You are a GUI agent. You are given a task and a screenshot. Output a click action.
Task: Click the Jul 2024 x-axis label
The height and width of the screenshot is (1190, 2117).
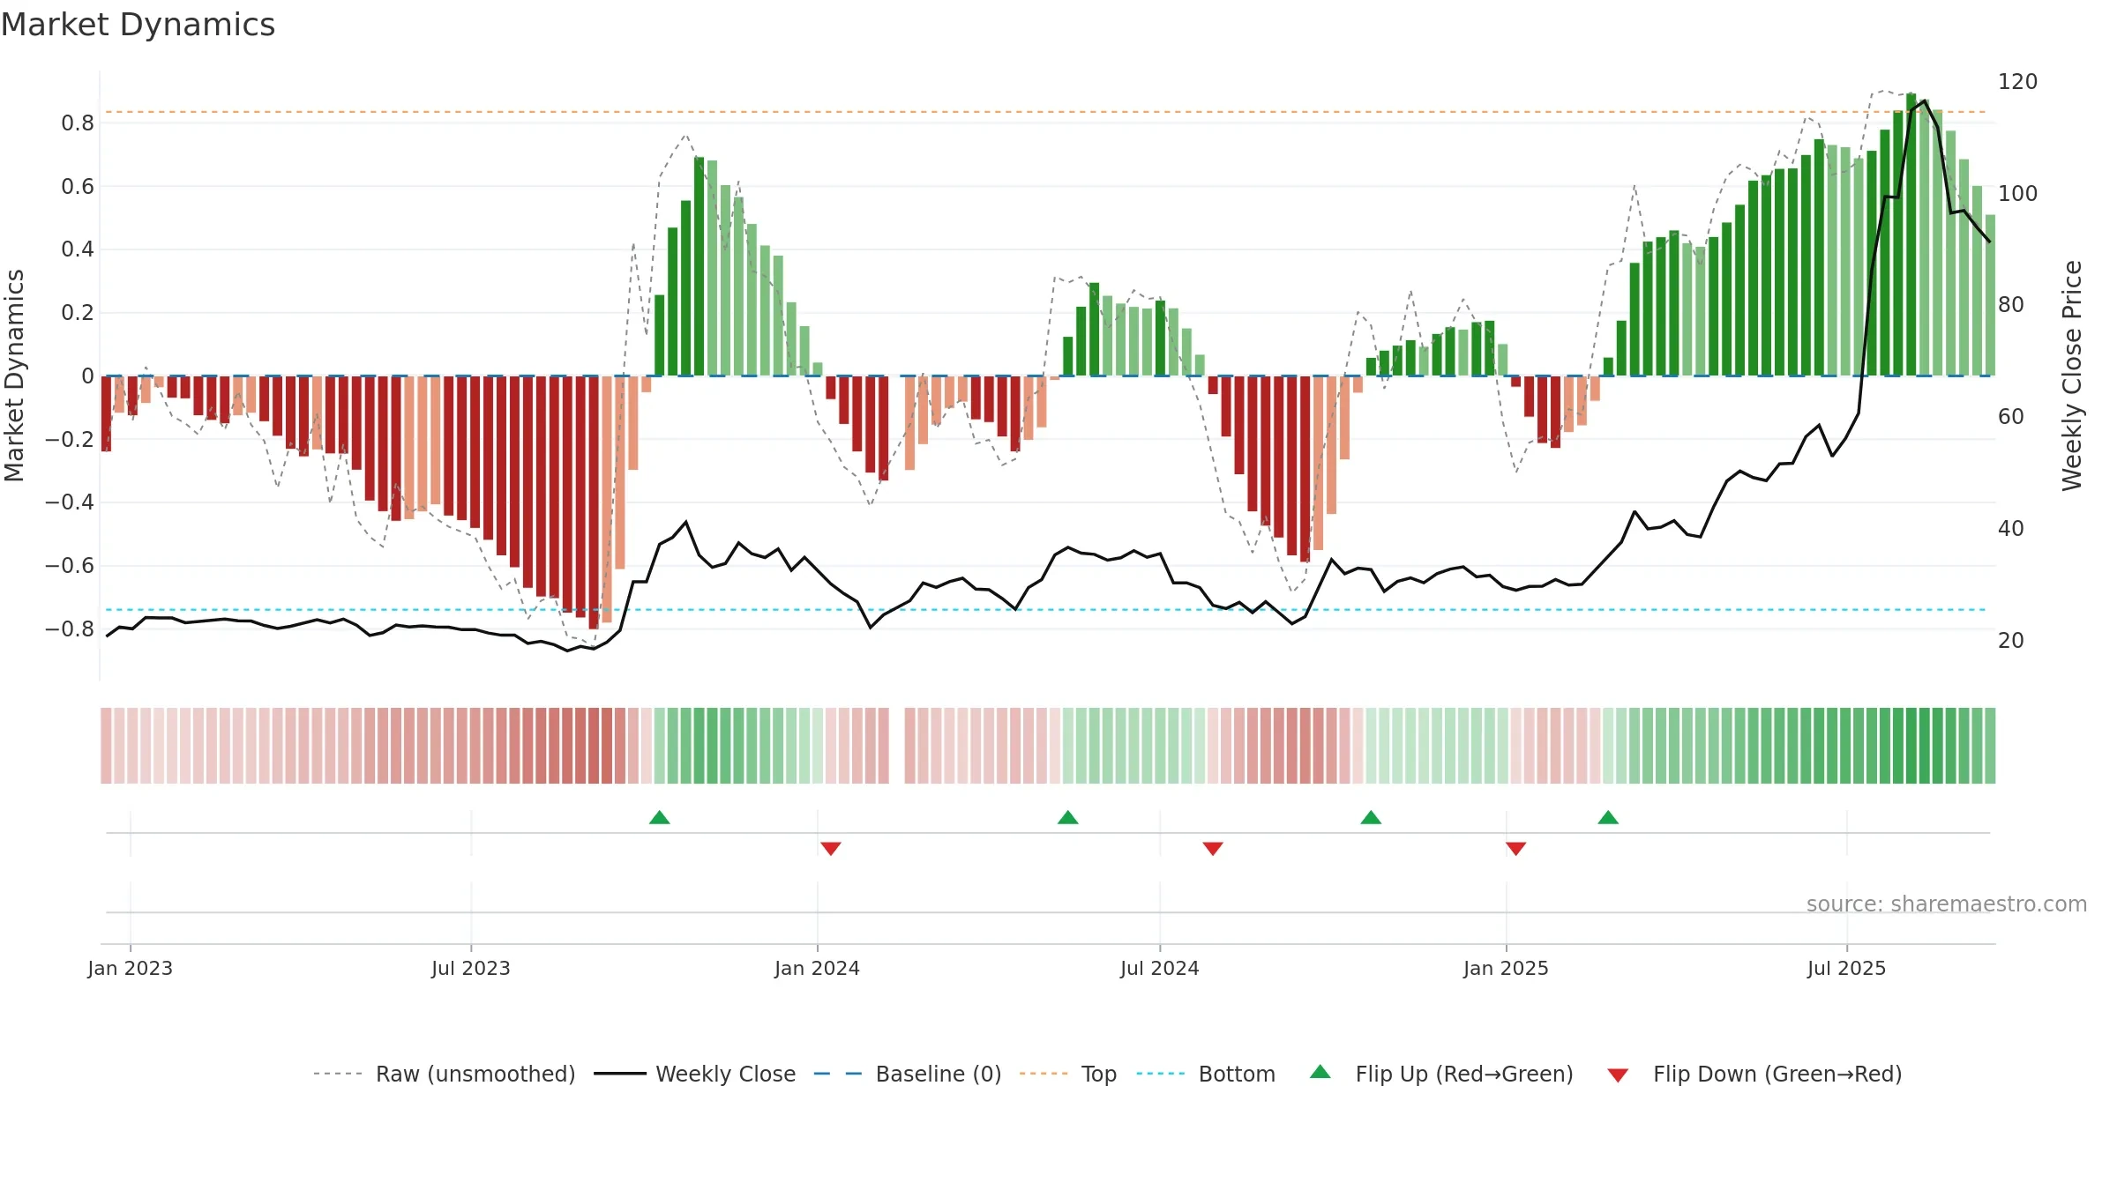click(x=1159, y=968)
